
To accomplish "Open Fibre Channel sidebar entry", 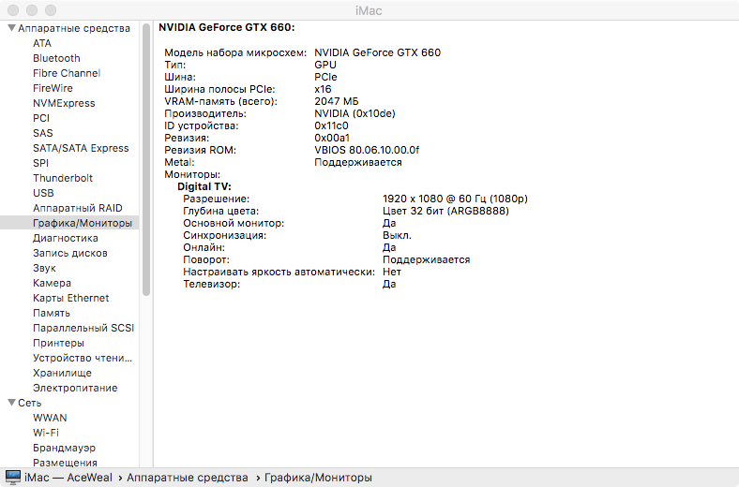I will click(x=67, y=73).
